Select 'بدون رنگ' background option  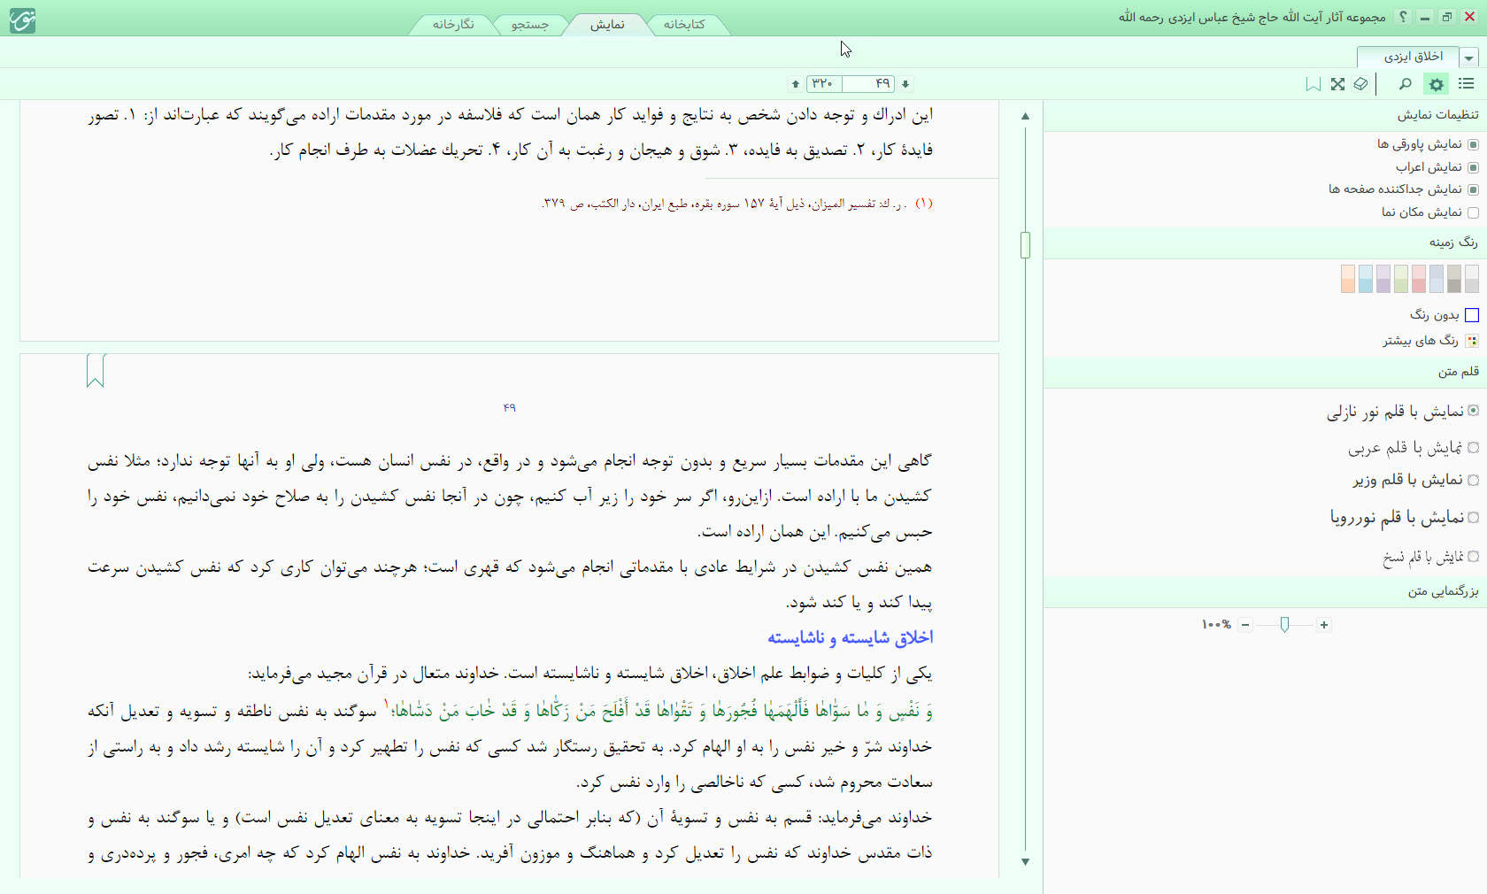[x=1472, y=315]
